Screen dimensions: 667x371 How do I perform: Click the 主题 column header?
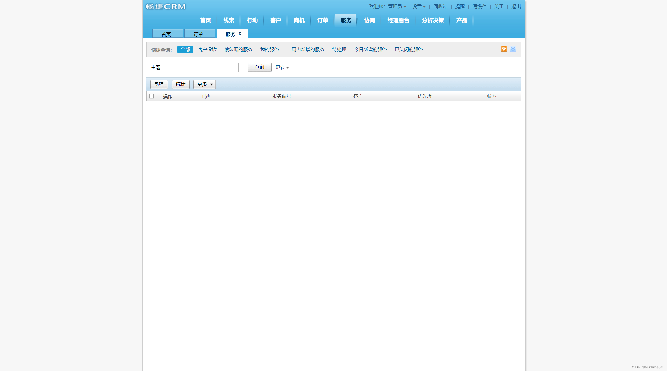click(x=205, y=96)
